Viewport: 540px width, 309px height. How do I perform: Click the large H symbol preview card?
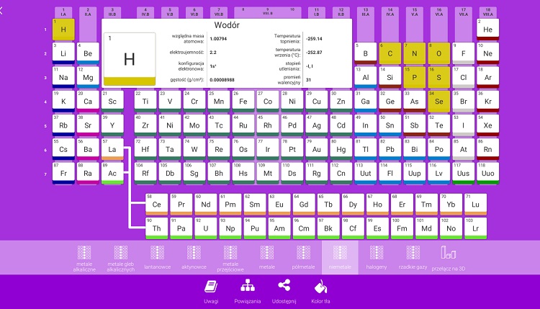[x=129, y=59]
